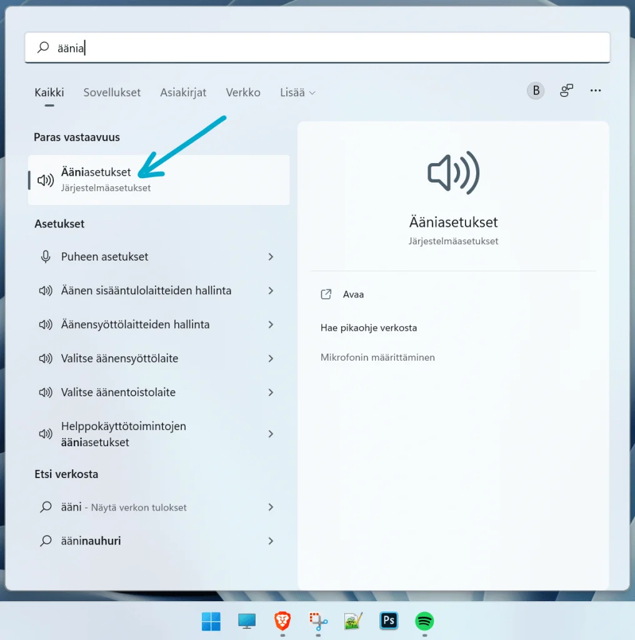Launch Photoshop from the taskbar
635x640 pixels.
(389, 621)
